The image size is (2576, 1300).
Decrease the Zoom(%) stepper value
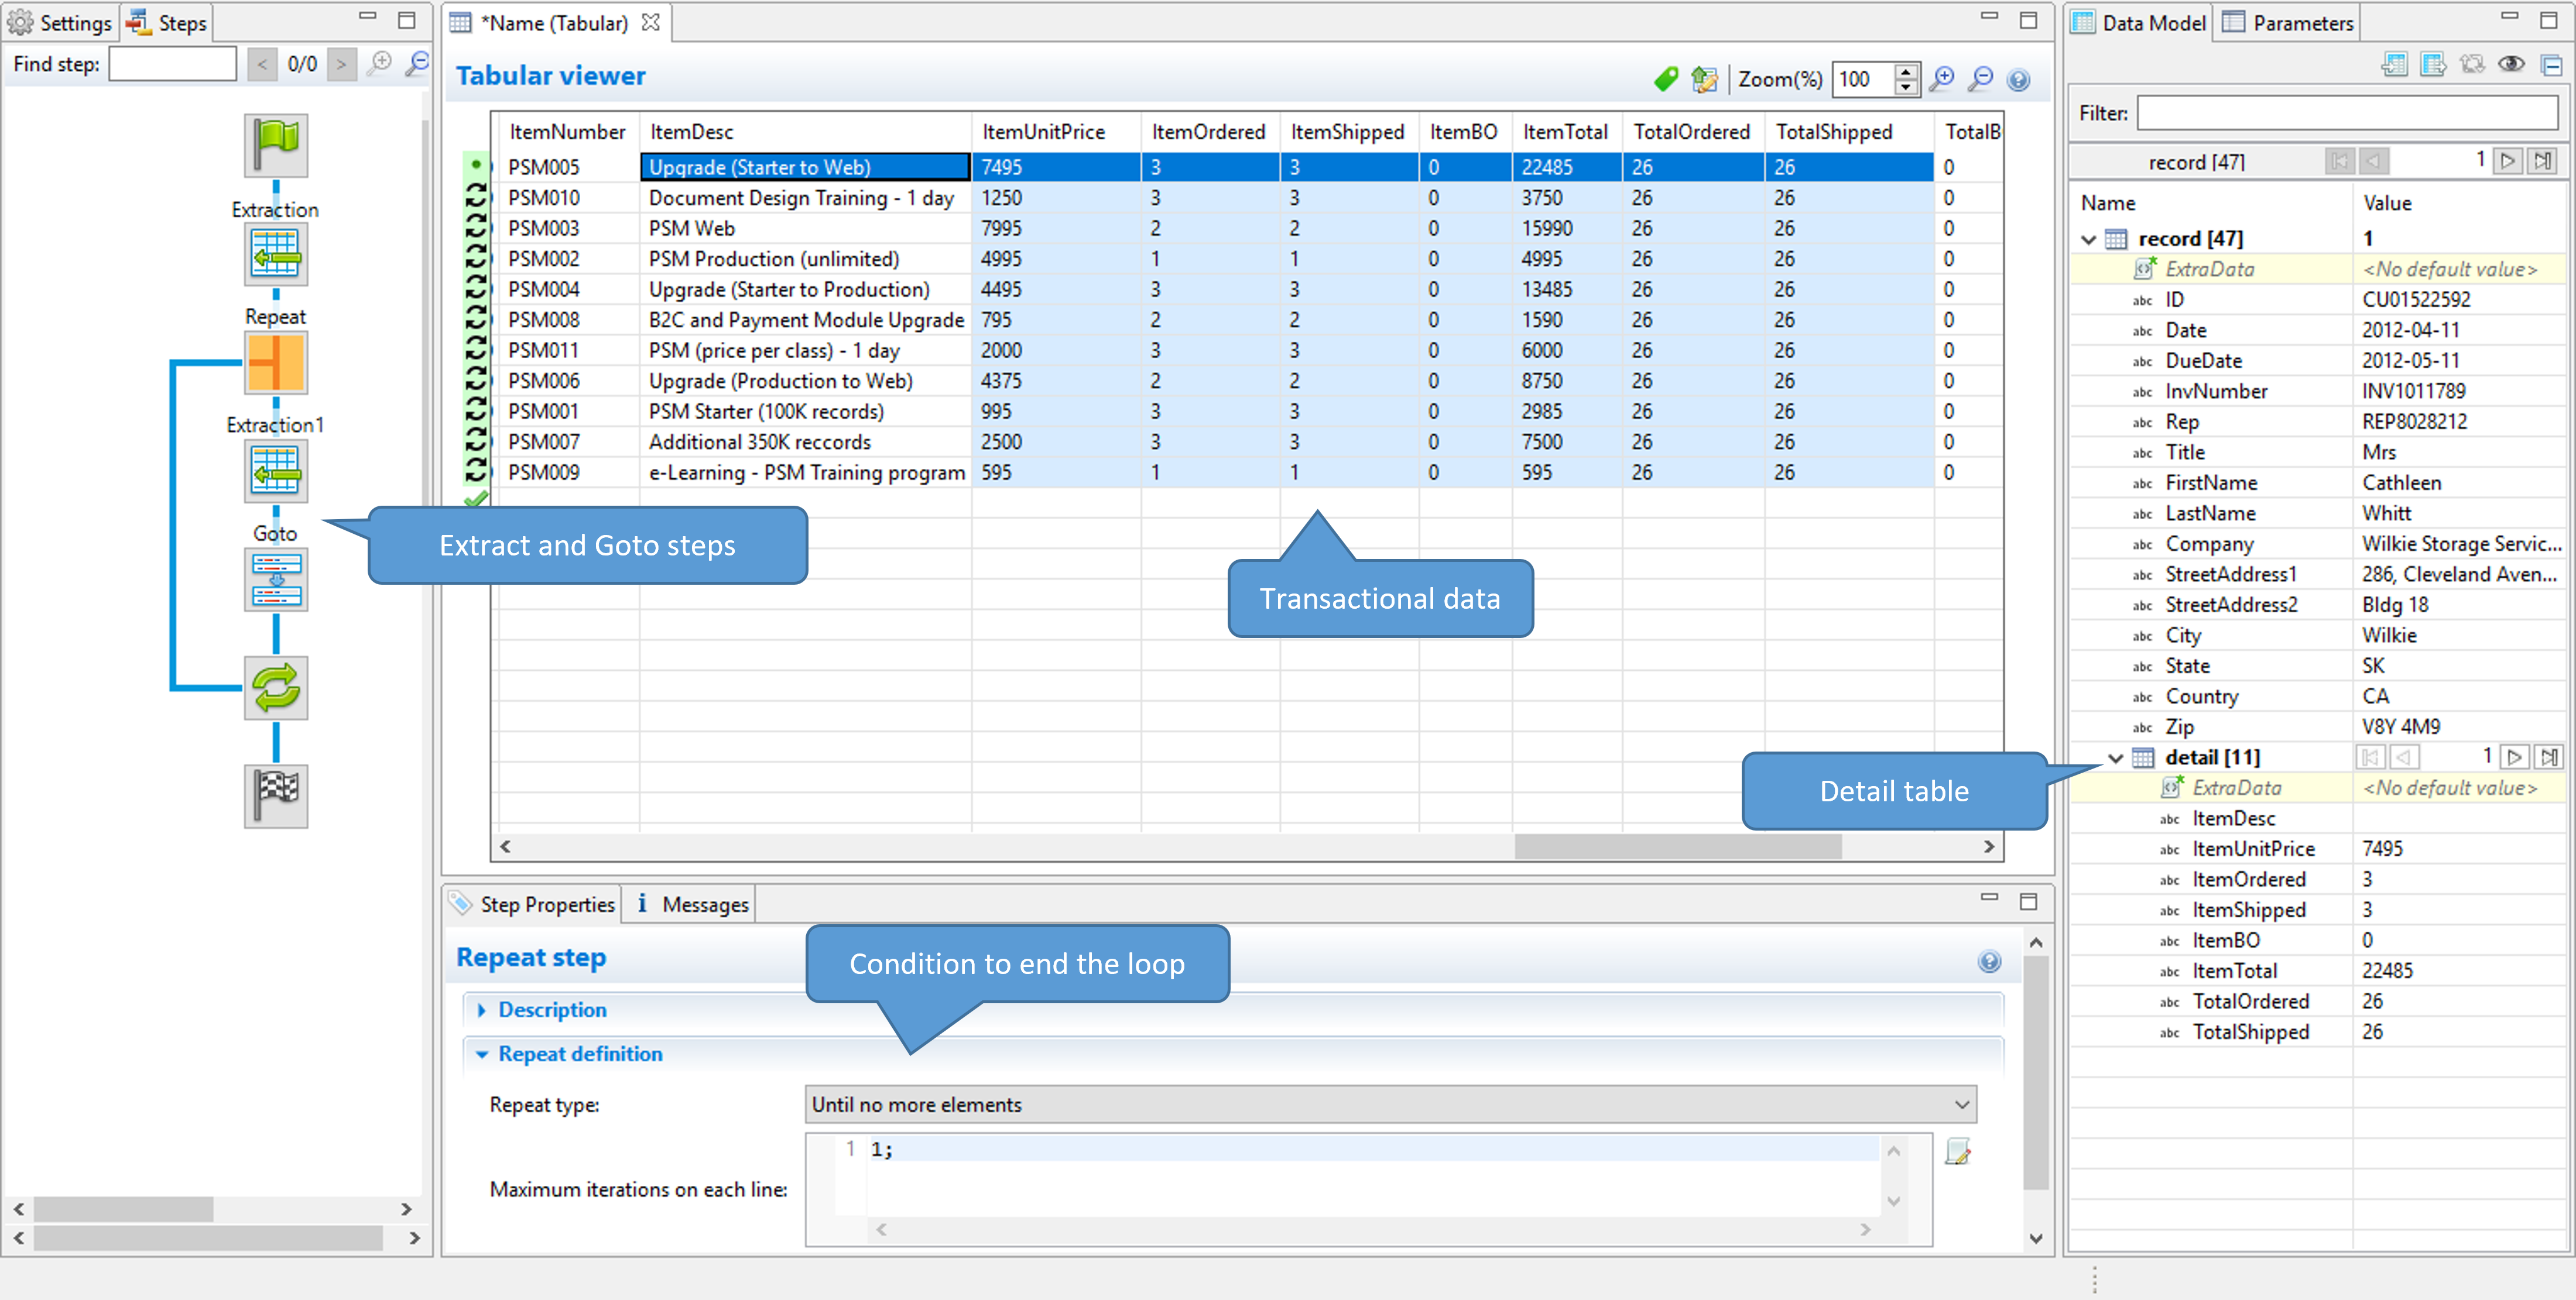tap(1906, 88)
